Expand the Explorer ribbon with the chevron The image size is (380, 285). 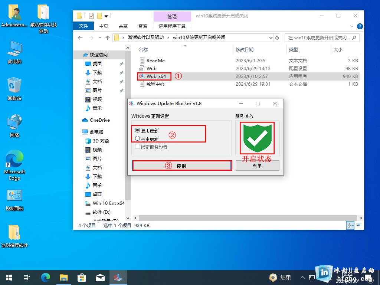click(x=352, y=26)
